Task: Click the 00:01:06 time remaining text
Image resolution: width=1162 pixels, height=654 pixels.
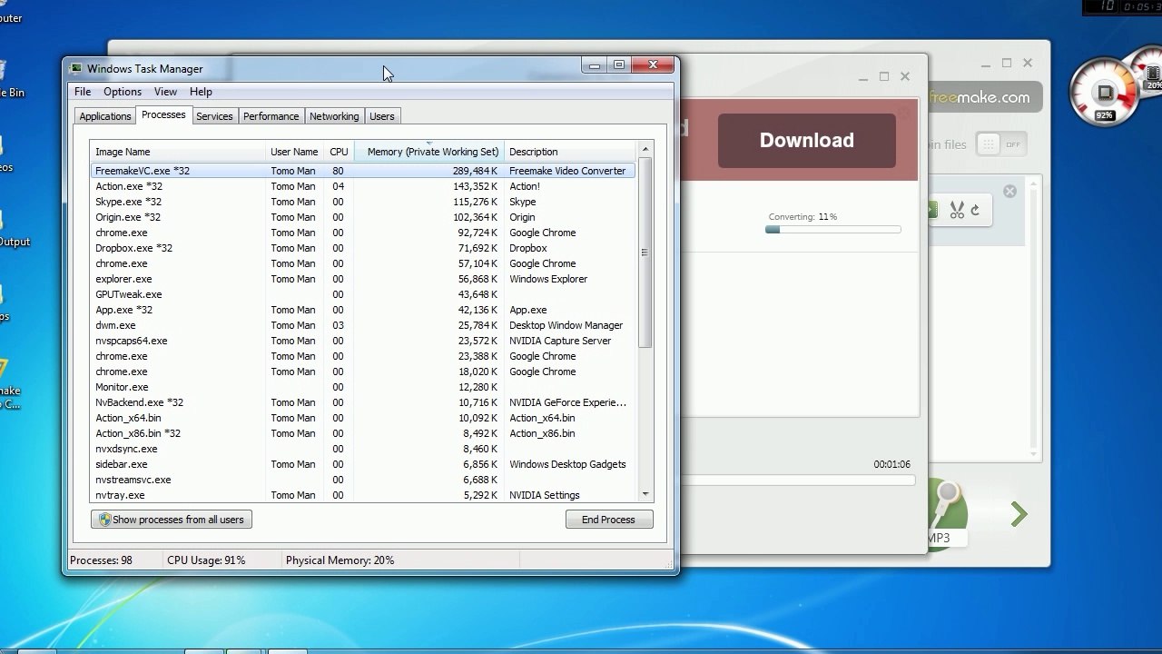Action: point(891,464)
